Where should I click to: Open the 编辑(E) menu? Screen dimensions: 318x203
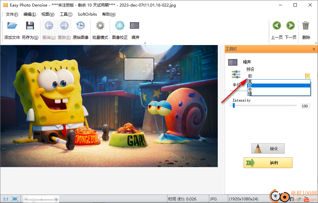tap(30, 14)
